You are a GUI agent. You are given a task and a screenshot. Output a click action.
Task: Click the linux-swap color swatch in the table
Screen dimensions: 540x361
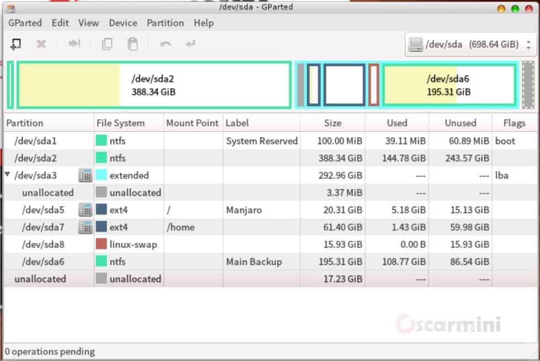[101, 244]
